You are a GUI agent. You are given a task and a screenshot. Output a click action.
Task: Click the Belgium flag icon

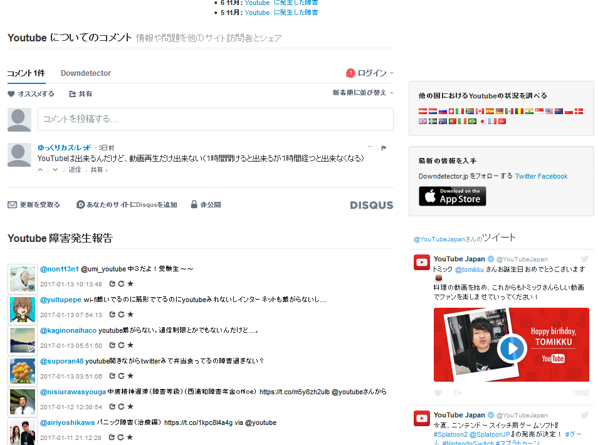click(519, 112)
